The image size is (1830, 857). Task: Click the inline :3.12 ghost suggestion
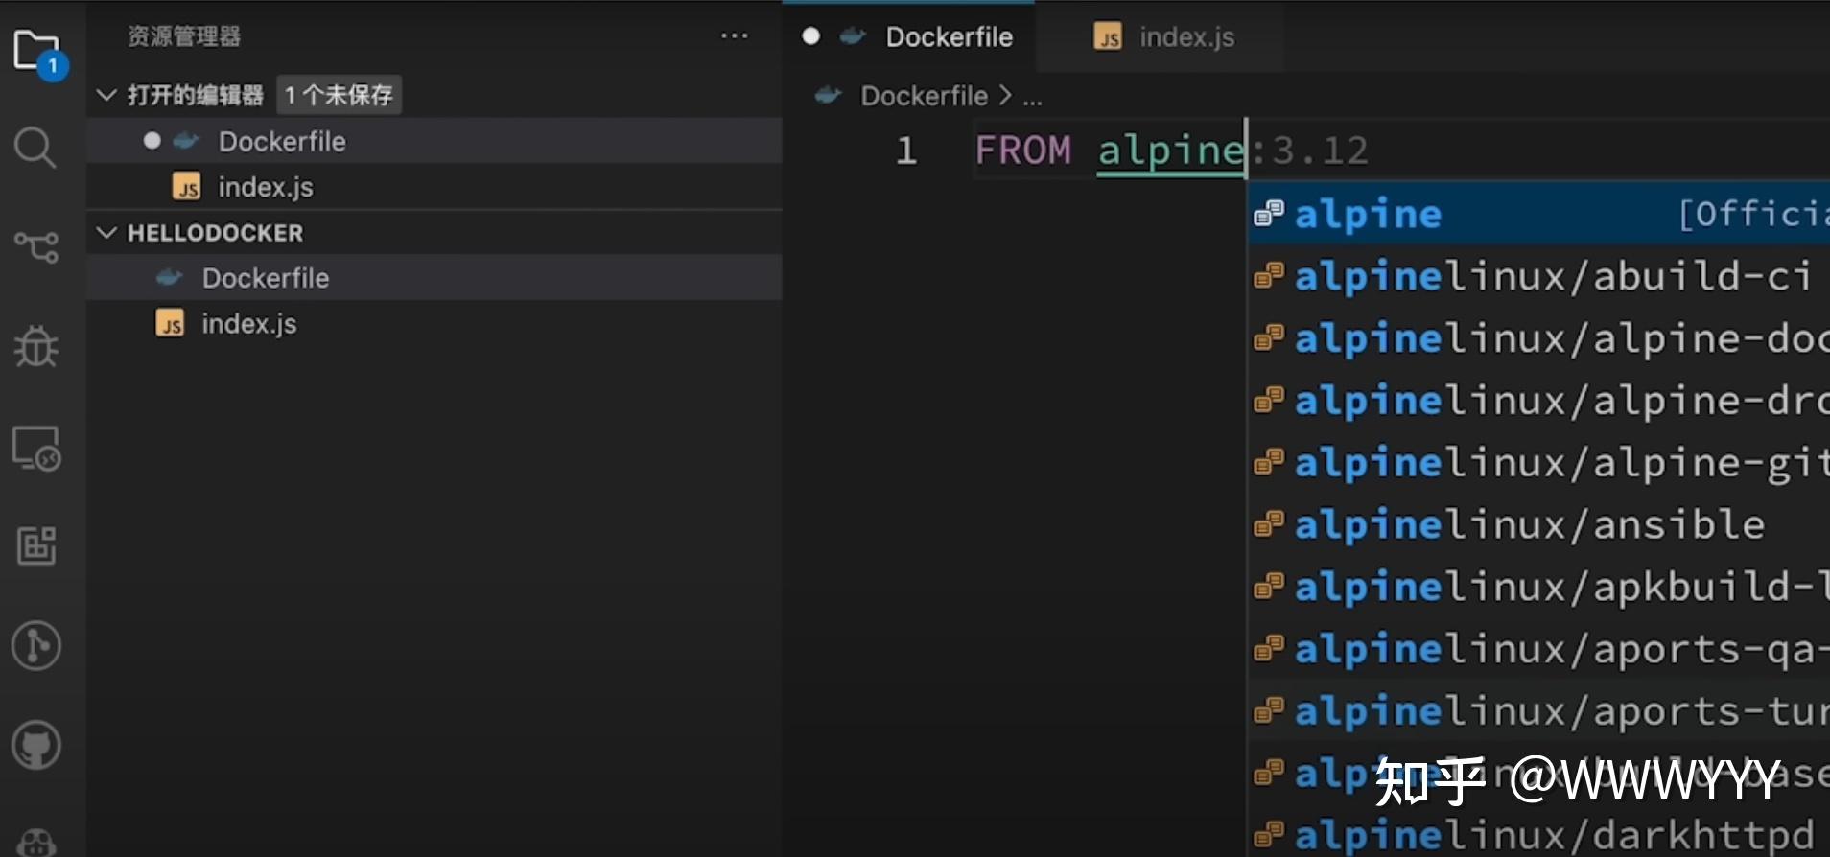(x=1310, y=151)
